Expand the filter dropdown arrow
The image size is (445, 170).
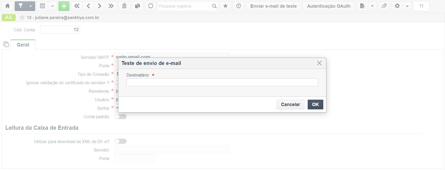[31, 6]
